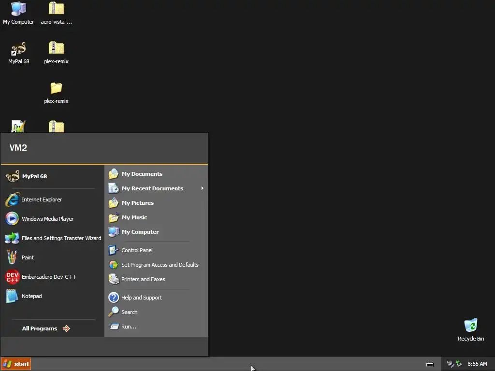Open My Music folder icon
Image resolution: width=495 pixels, height=371 pixels.
coord(114,217)
